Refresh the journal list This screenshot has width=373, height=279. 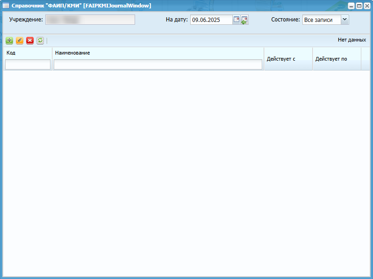pos(40,41)
